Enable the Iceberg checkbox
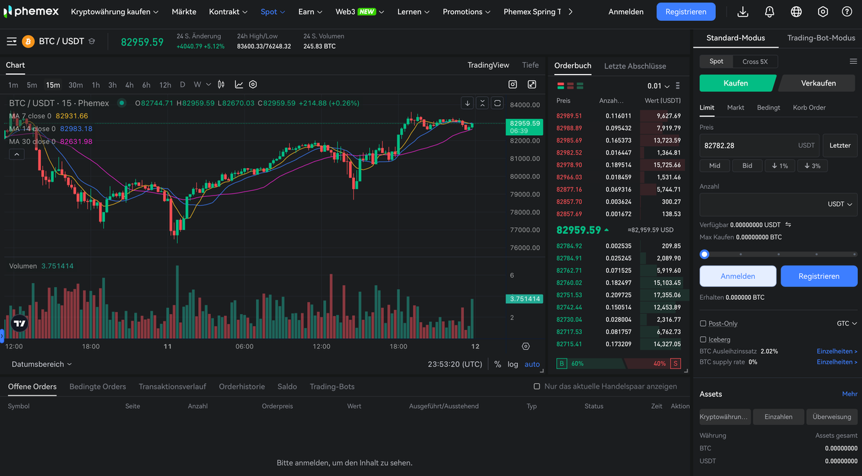Image resolution: width=862 pixels, height=476 pixels. pyautogui.click(x=703, y=340)
